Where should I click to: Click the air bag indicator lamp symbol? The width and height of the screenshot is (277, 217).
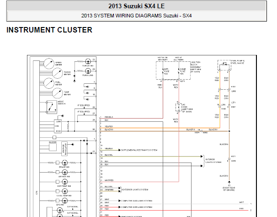coord(64,172)
